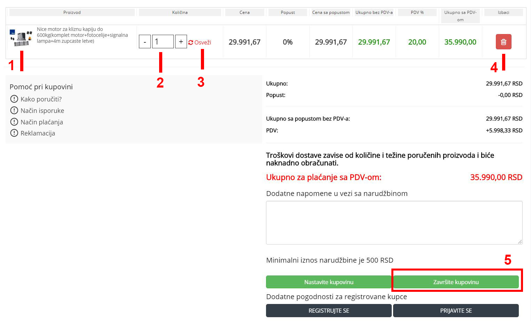
Task: Click the info icon beside 'Način plaćanja'
Action: point(14,122)
